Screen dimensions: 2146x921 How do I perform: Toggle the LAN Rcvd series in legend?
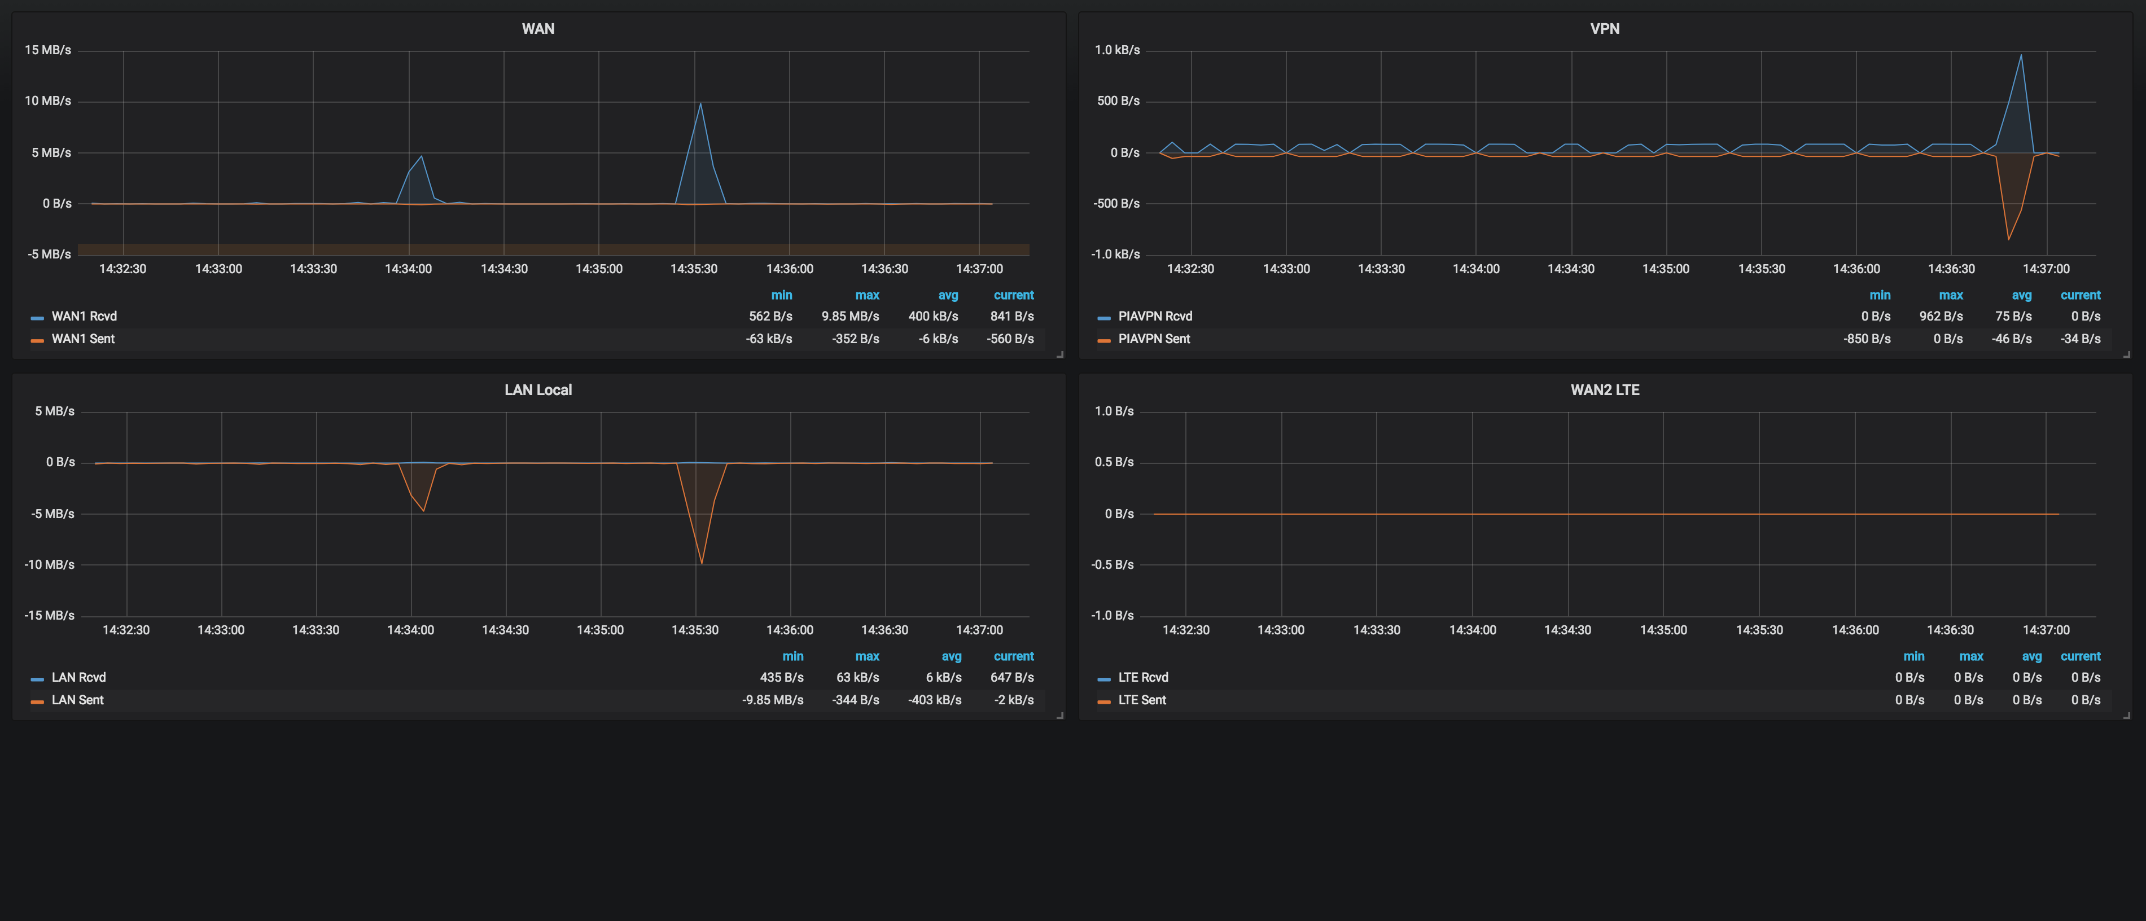point(78,678)
